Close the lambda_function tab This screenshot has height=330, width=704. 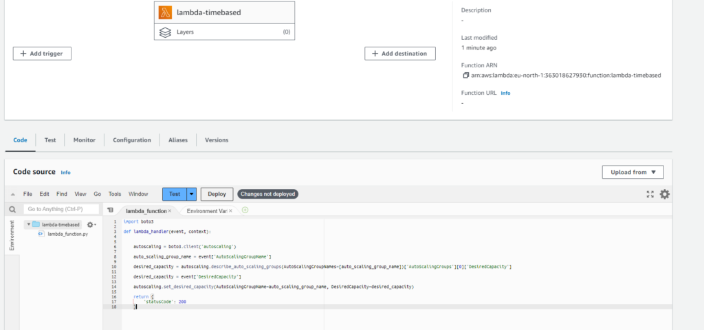[x=170, y=210]
